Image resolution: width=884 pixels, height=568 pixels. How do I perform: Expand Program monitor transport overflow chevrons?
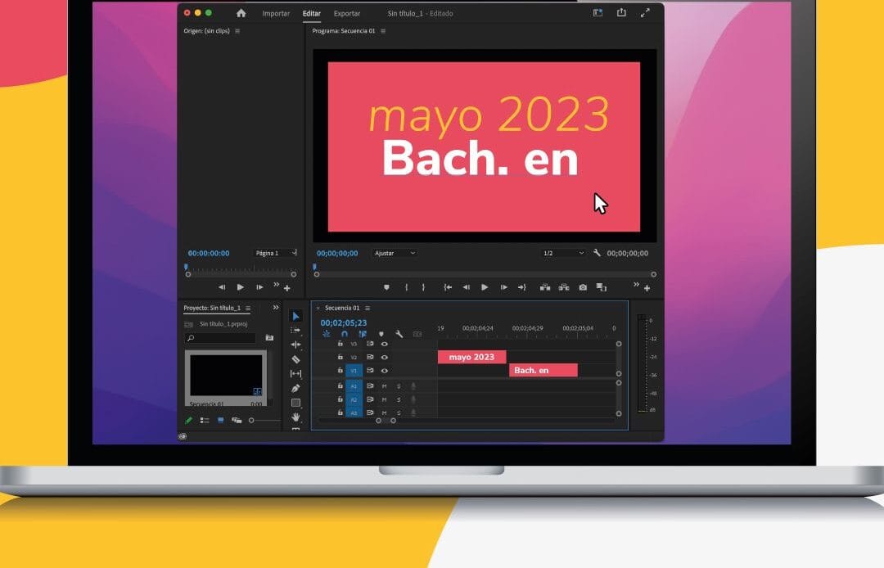tap(637, 285)
